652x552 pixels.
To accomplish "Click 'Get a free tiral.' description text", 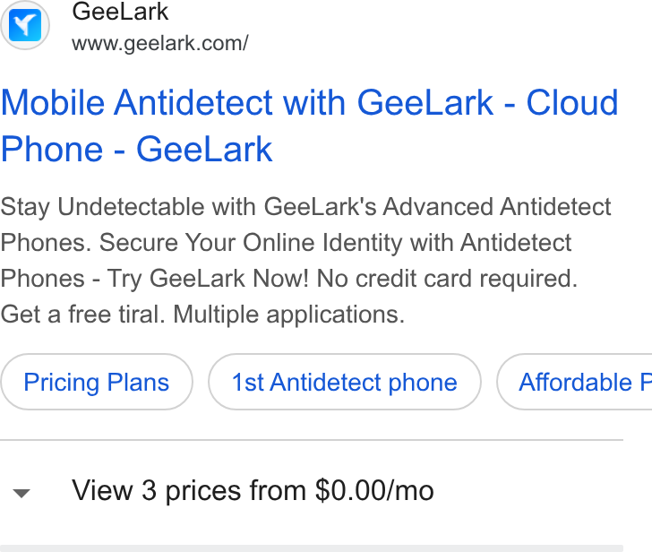I will click(83, 314).
